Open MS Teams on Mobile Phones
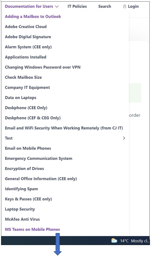The height and width of the screenshot is (256, 151). click(32, 229)
